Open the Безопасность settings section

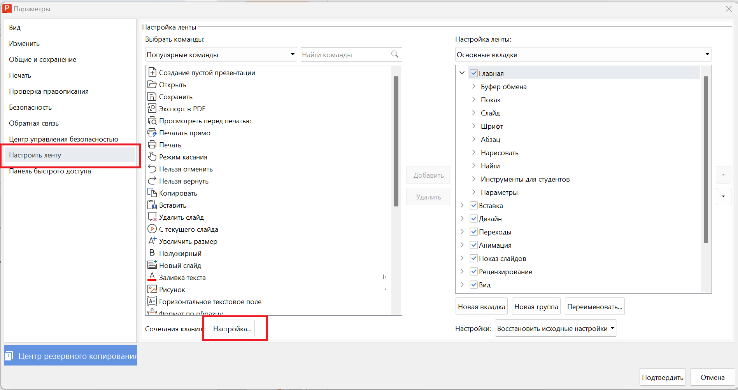(30, 107)
